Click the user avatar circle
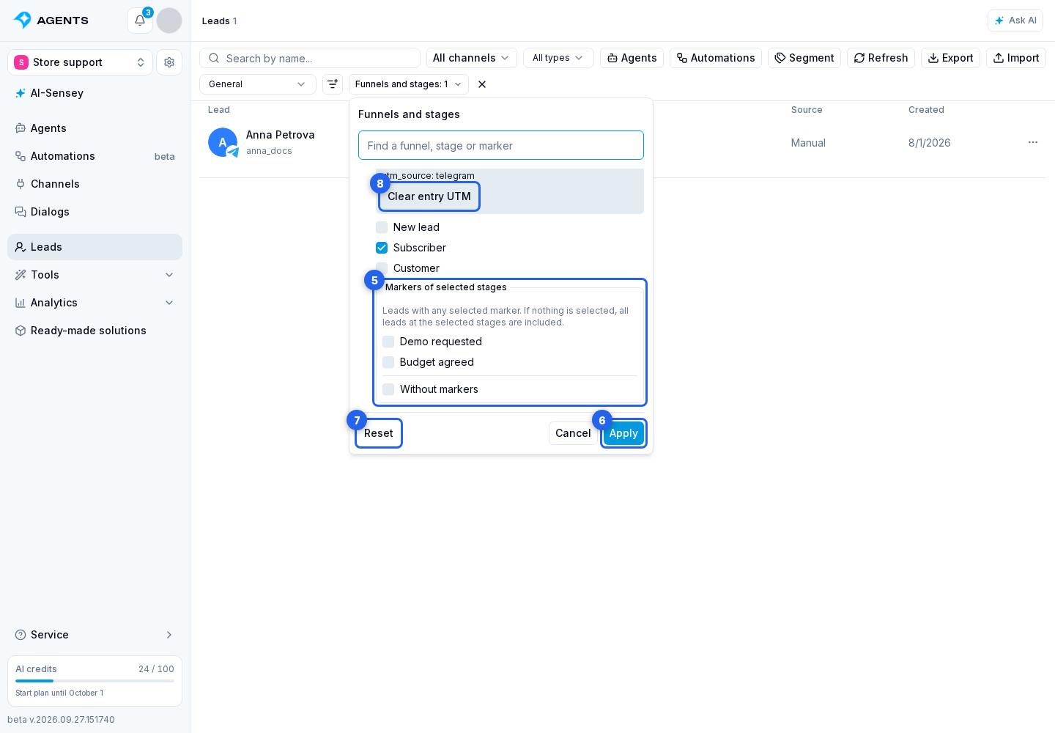The width and height of the screenshot is (1055, 733). [x=169, y=21]
